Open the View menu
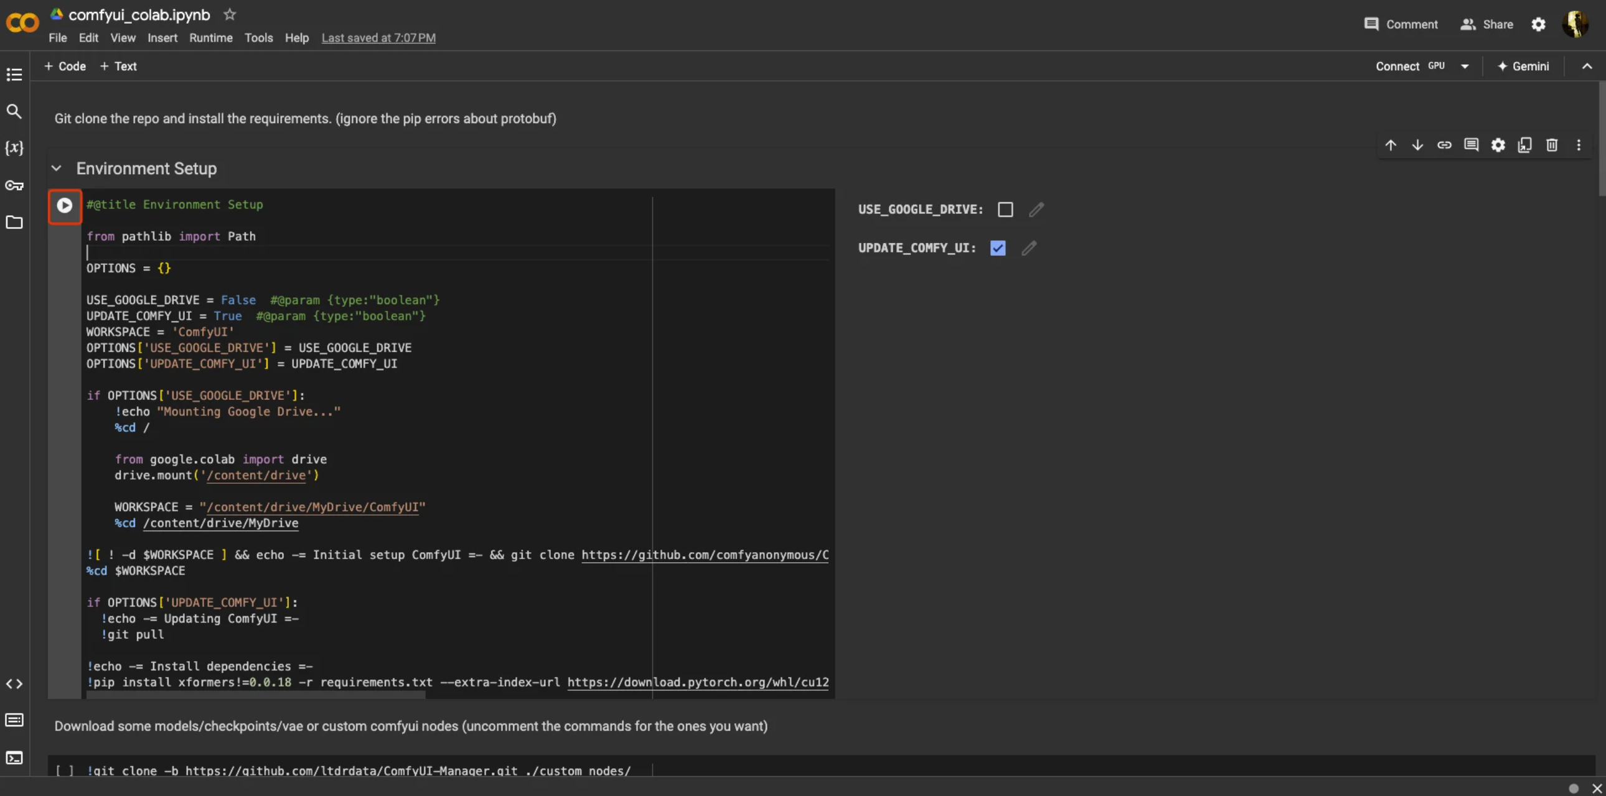The image size is (1606, 796). tap(123, 38)
